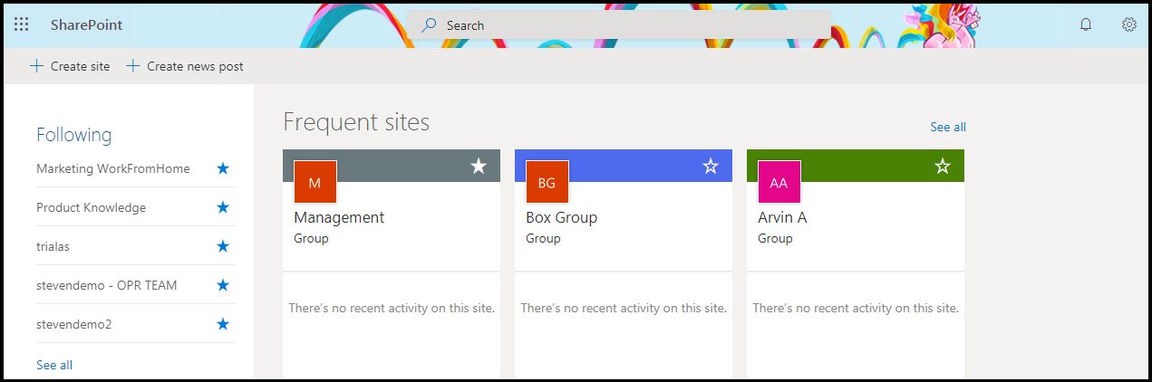Screen dimensions: 1152x382
Task: Click the no recent activity text in Management card
Action: pos(392,308)
